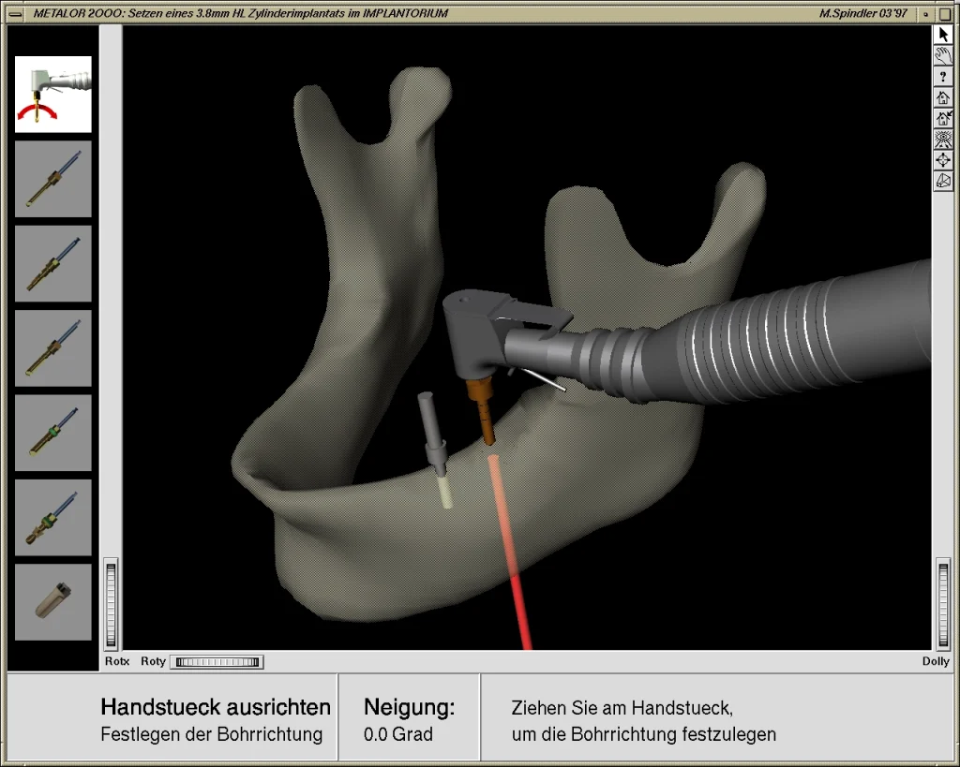Select the arrow pick tool
The height and width of the screenshot is (767, 960).
tap(943, 36)
